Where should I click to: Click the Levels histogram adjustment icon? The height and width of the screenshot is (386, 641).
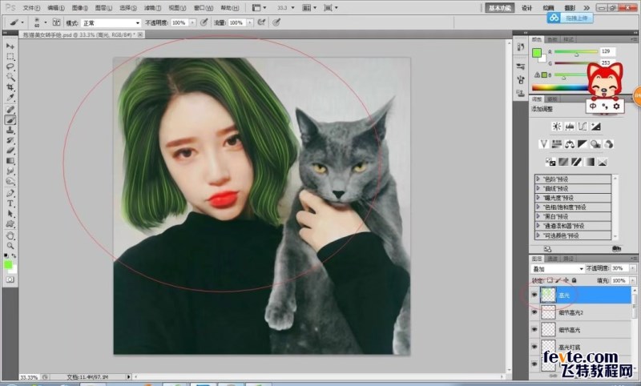[x=569, y=127]
